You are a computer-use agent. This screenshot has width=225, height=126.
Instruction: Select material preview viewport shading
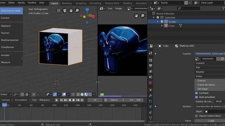tap(86, 94)
